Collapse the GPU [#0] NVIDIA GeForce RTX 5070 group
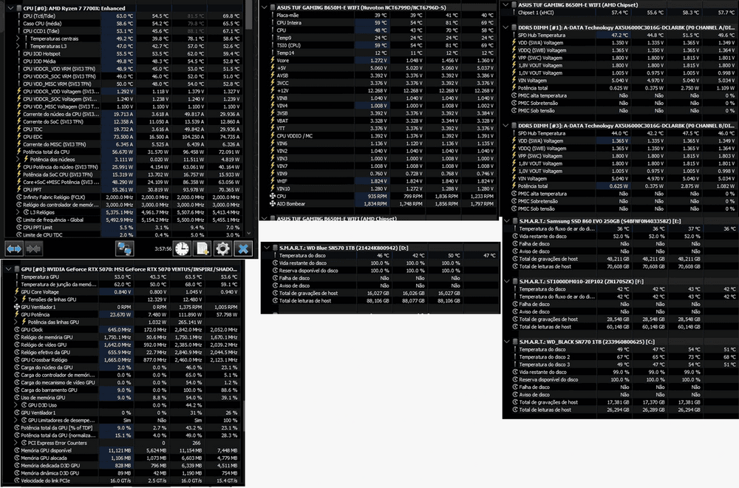This screenshot has width=739, height=488. [8, 269]
